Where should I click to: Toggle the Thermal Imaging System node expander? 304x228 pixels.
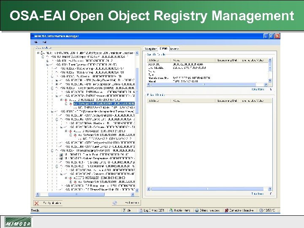point(52,150)
